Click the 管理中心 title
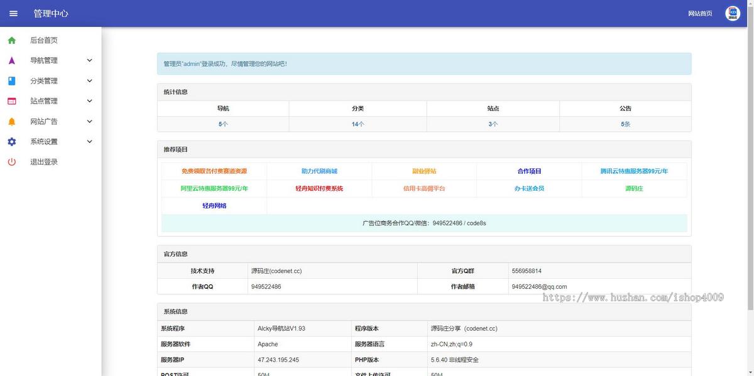This screenshot has height=376, width=754. coord(51,13)
